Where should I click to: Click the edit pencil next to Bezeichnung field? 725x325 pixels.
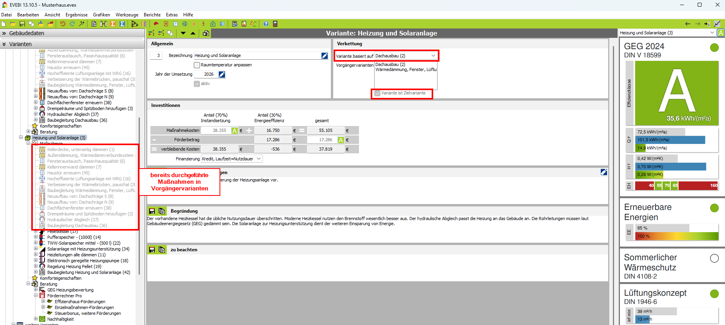pos(324,56)
